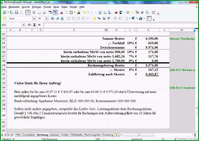This screenshot has width=199, height=141.
Task: Toggle Align Right
Action: pyautogui.click(x=78, y=19)
